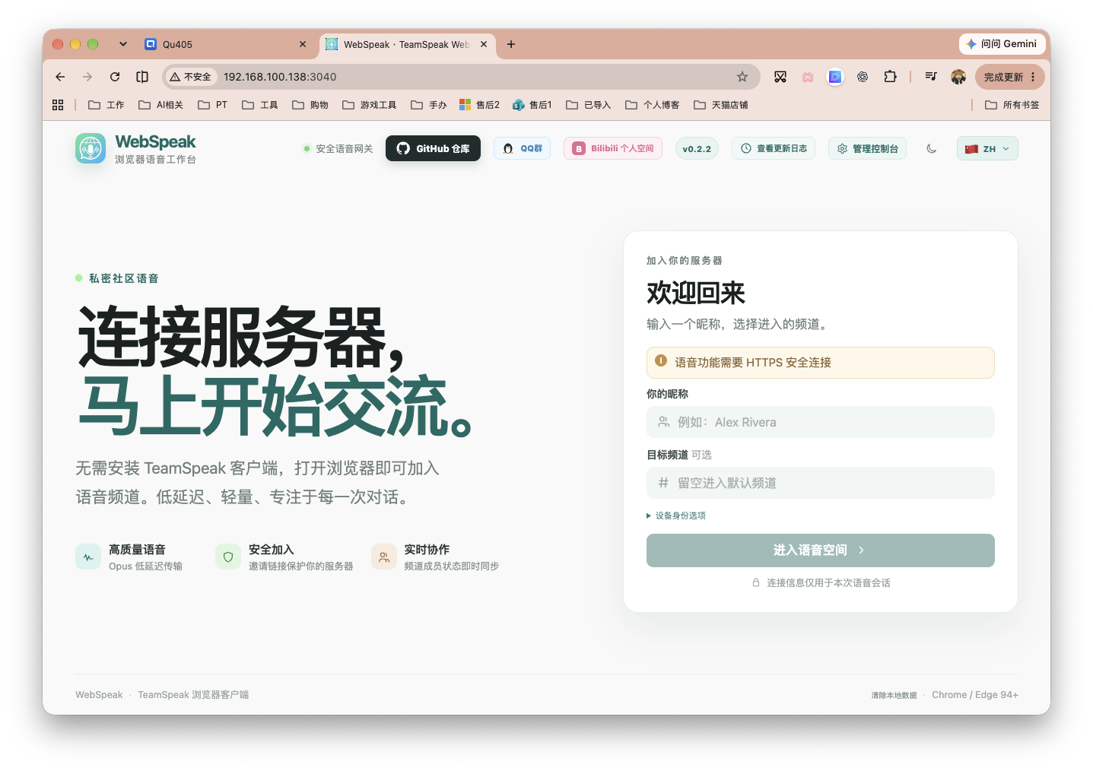Click the 高质量语音 waveform icon
Screen dimensions: 1093x771
88,557
